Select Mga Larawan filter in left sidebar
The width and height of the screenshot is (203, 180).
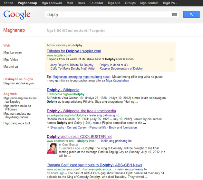point(13,52)
